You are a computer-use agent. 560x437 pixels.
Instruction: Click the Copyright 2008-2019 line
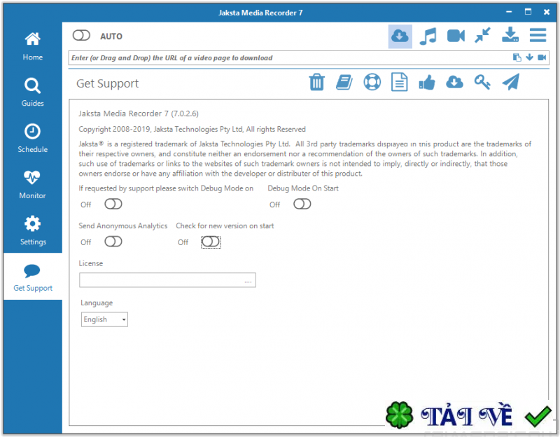(192, 129)
